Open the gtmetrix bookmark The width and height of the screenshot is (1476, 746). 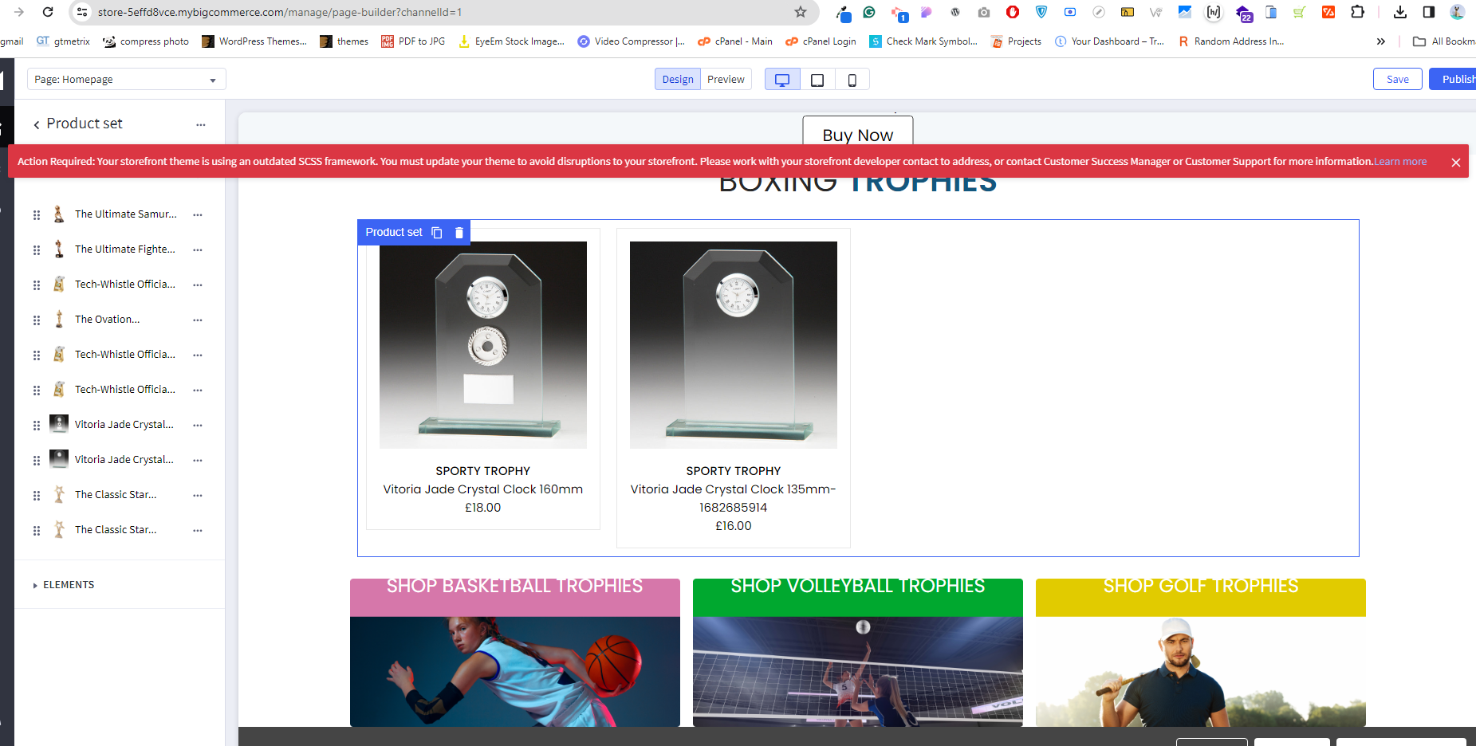[63, 41]
